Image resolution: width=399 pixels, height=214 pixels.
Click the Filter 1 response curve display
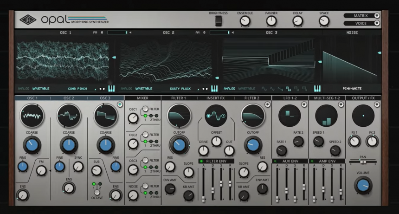179,116
